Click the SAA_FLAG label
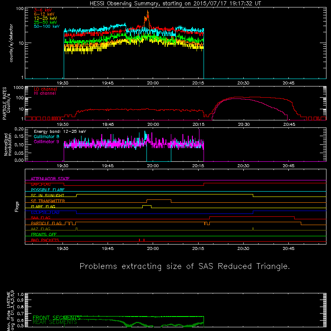This screenshot has width=331, height=331. tap(41, 218)
